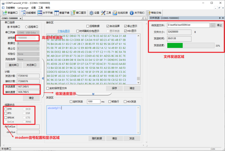Select the 垂直平铺 tiling icon
The width and height of the screenshot is (225, 151).
[x=56, y=13]
